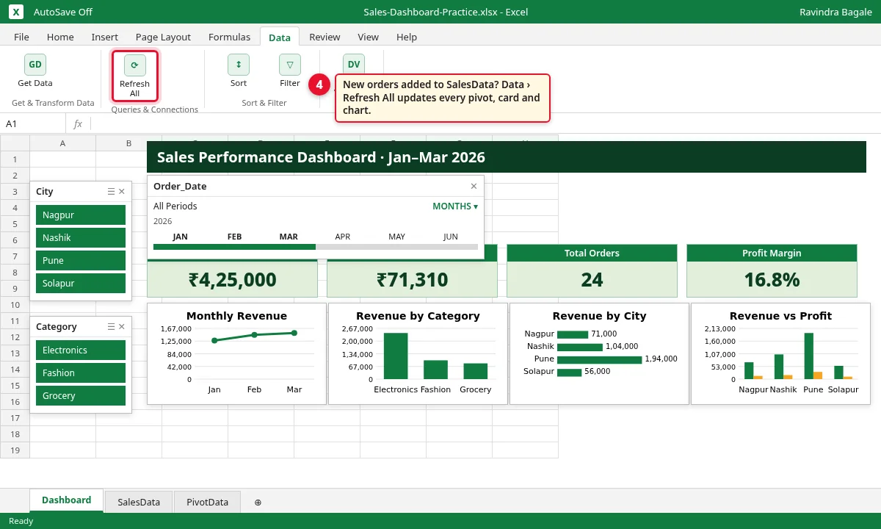The image size is (881, 529).
Task: Select the Revenue by City chart
Action: pos(599,353)
